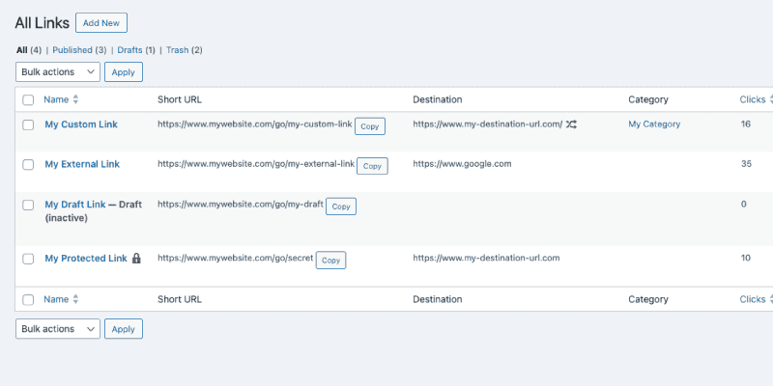
Task: Click the 35 clicks count
Action: (x=746, y=164)
